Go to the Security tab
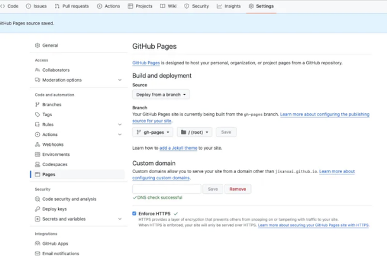387x259 pixels. click(x=197, y=6)
